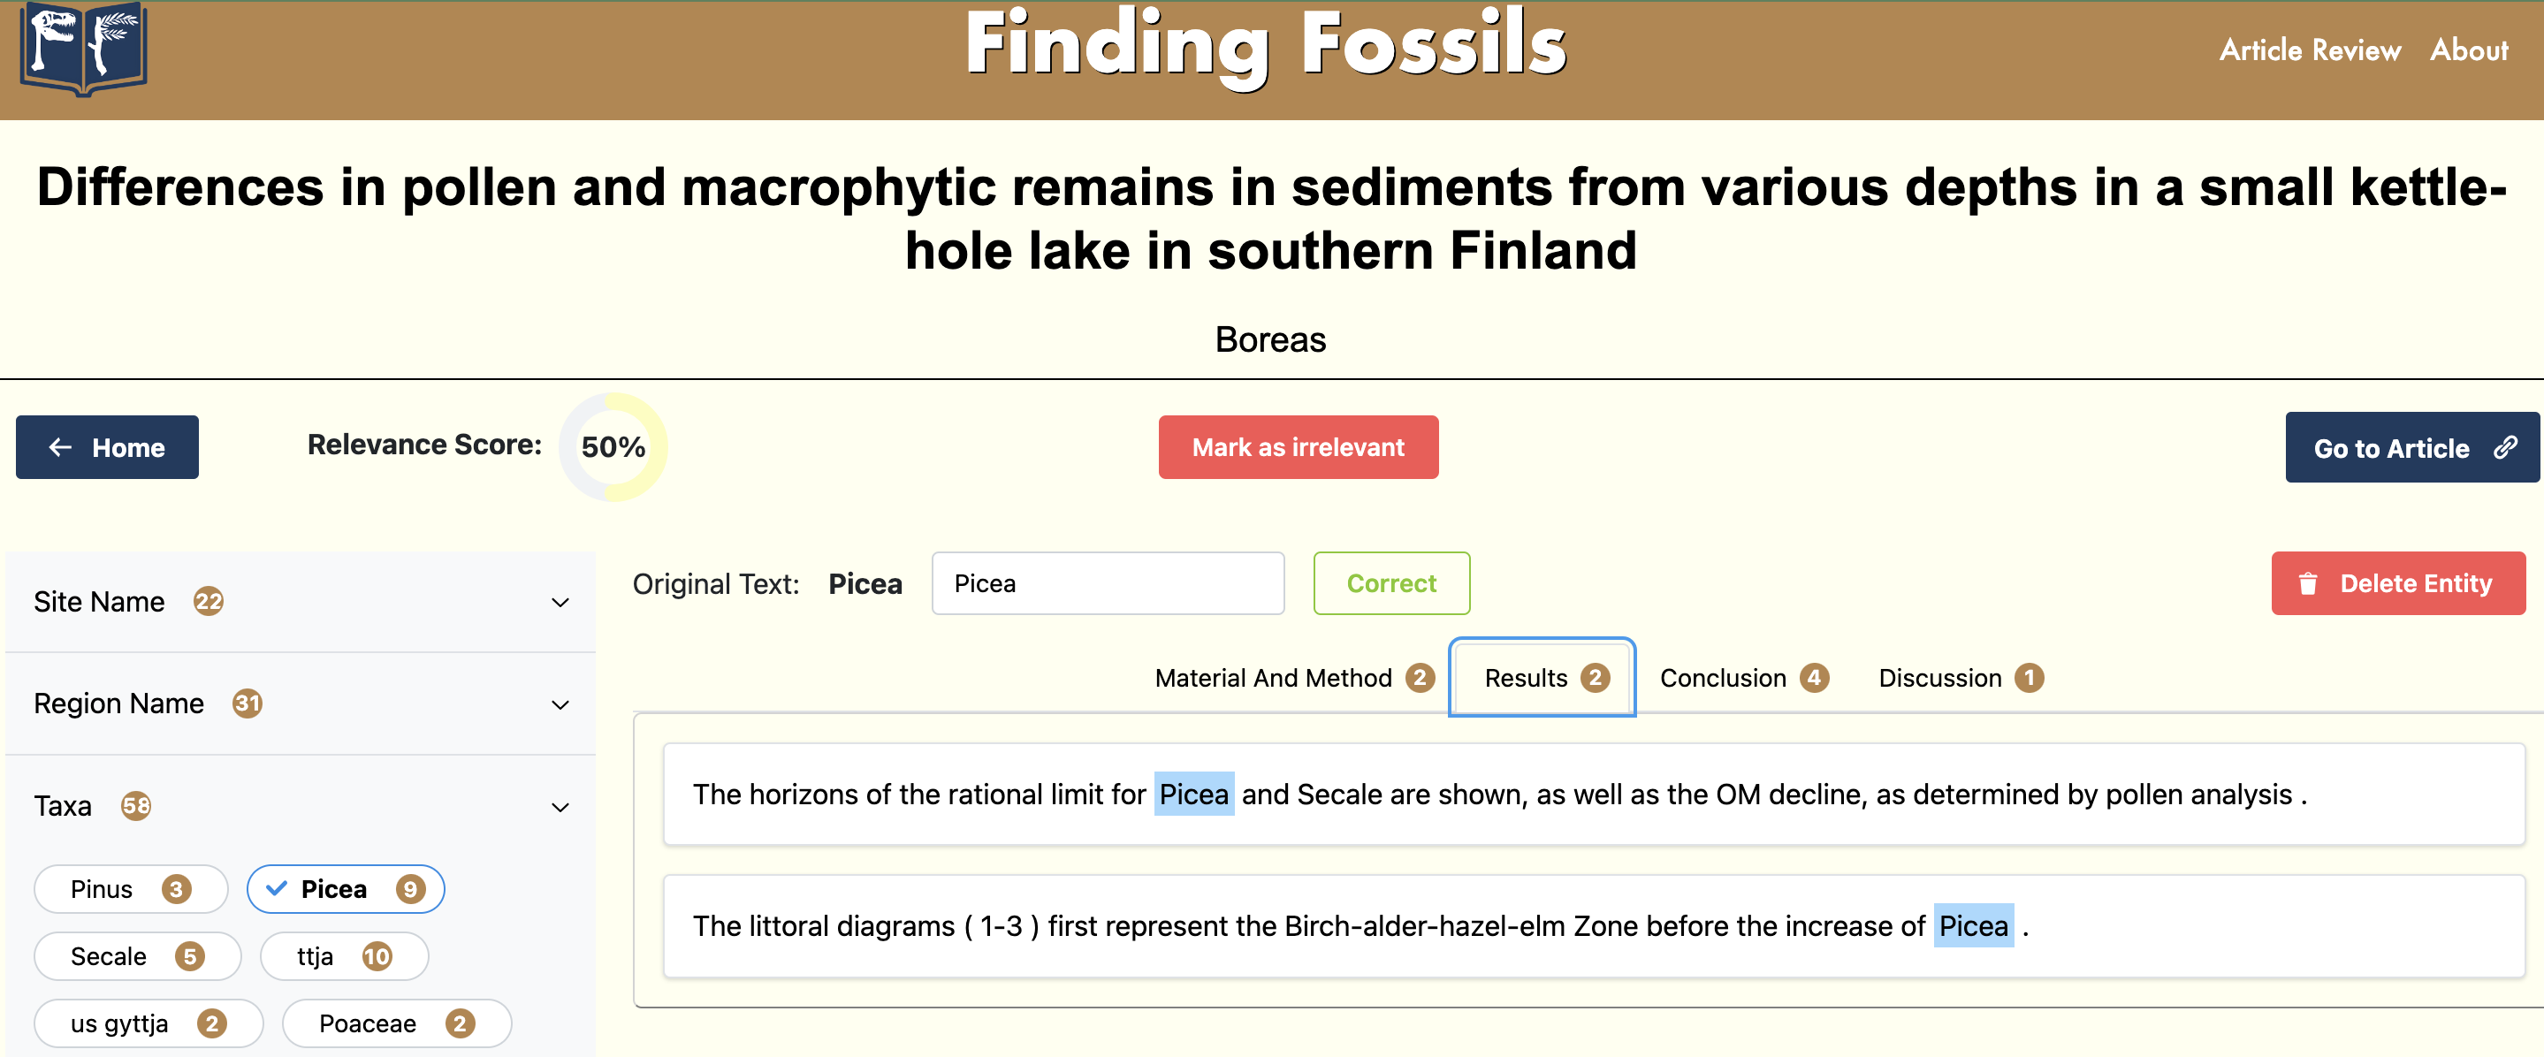
Task: Expand the Region Name section
Action: point(560,704)
